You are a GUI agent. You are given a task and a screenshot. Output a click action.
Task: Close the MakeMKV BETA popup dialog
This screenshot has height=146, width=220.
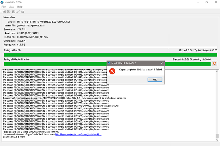[x=162, y=63]
